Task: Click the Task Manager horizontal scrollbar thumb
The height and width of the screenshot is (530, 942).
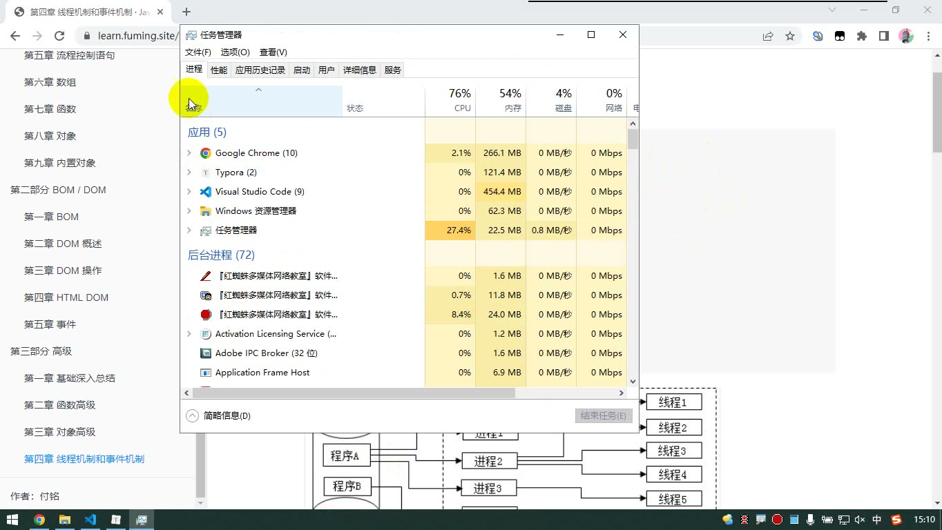Action: pyautogui.click(x=354, y=393)
